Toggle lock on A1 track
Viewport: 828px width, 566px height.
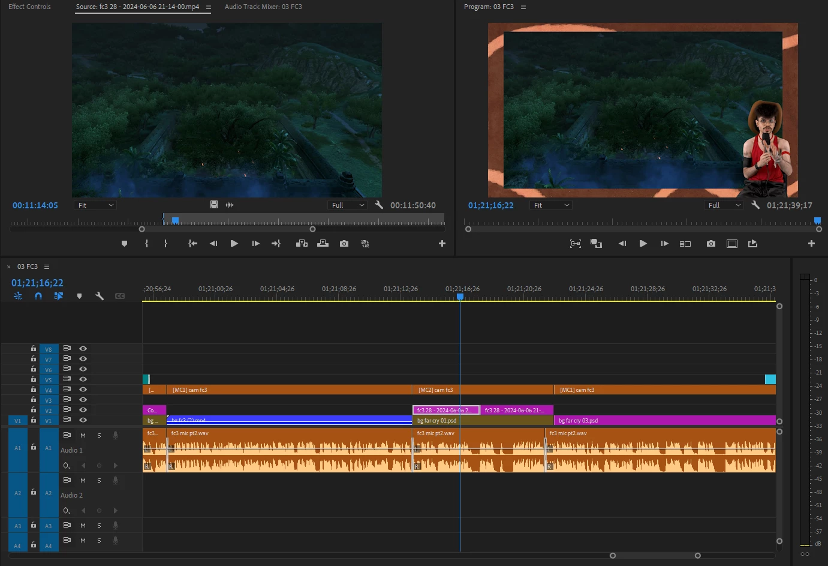tap(34, 447)
